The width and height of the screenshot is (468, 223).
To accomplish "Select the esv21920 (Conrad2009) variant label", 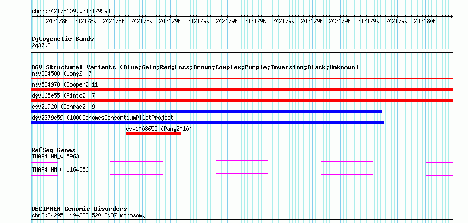I will click(x=65, y=107).
